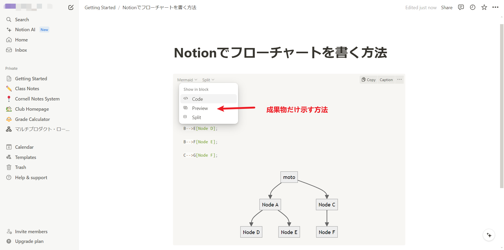Open the Split view mode dropdown
The image size is (504, 250).
tap(208, 80)
